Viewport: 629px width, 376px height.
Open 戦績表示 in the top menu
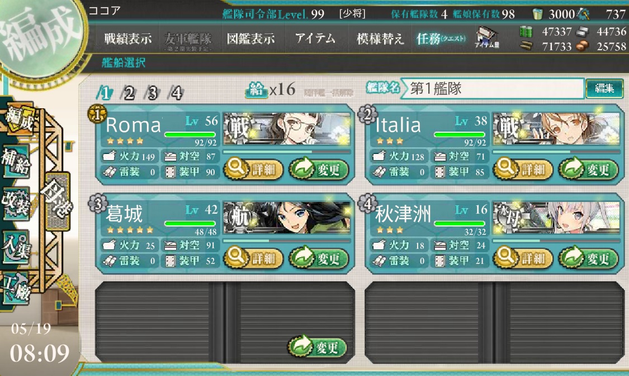point(128,39)
